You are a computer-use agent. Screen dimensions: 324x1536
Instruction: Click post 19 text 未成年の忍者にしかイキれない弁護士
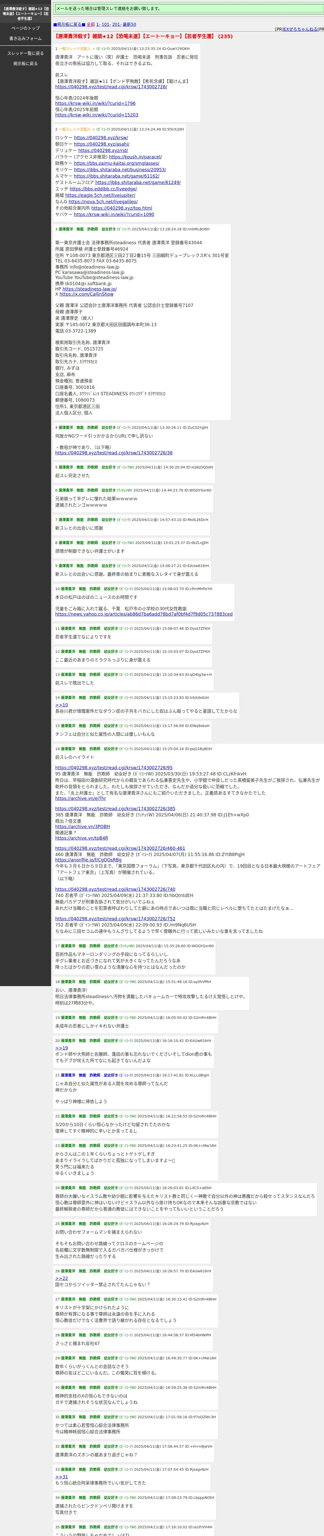[92, 1026]
